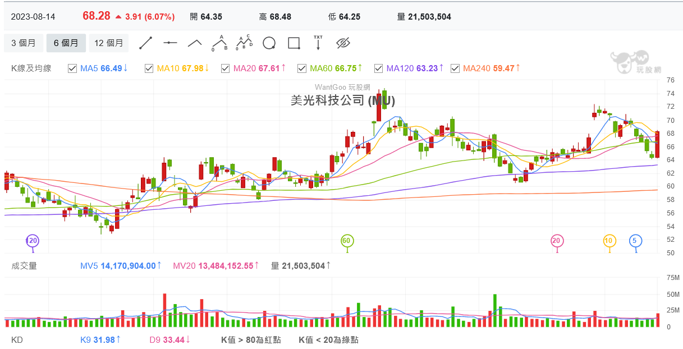This screenshot has width=683, height=349.
Task: Click the green 60 period marker
Action: tap(347, 241)
